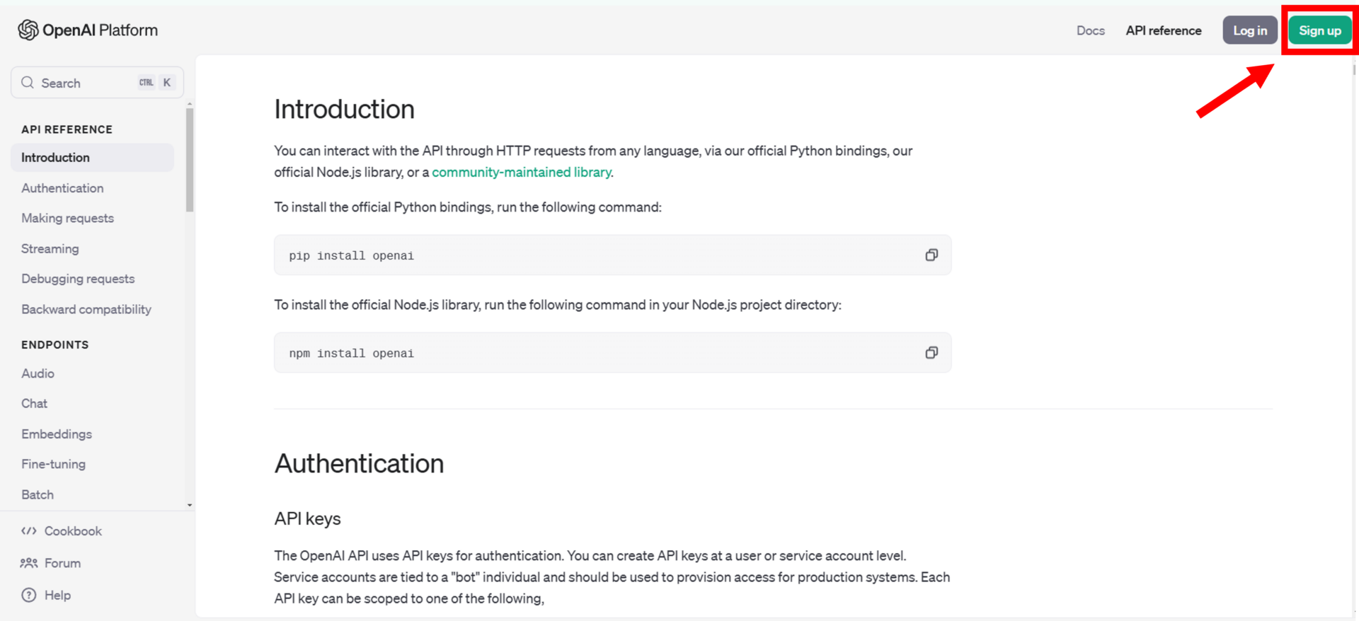The image size is (1359, 621).
Task: Open the Cookbook code icon link
Action: click(29, 531)
